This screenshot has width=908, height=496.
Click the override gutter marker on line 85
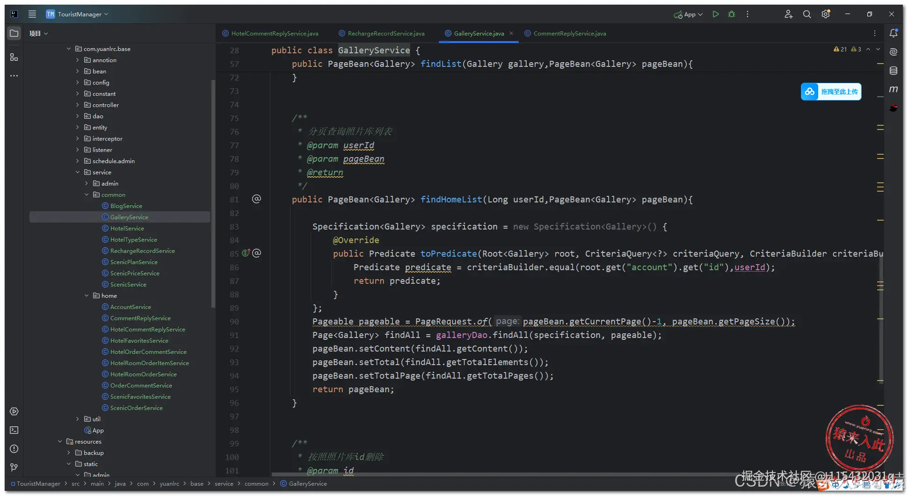coord(246,253)
